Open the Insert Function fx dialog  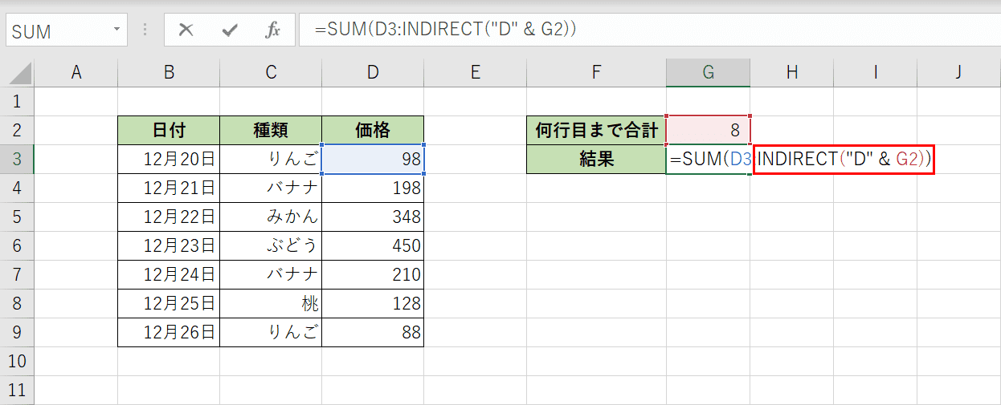coord(273,30)
